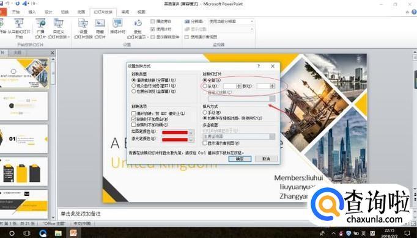Confirm the dialog with the OK button
The width and height of the screenshot is (417, 238).
240,159
